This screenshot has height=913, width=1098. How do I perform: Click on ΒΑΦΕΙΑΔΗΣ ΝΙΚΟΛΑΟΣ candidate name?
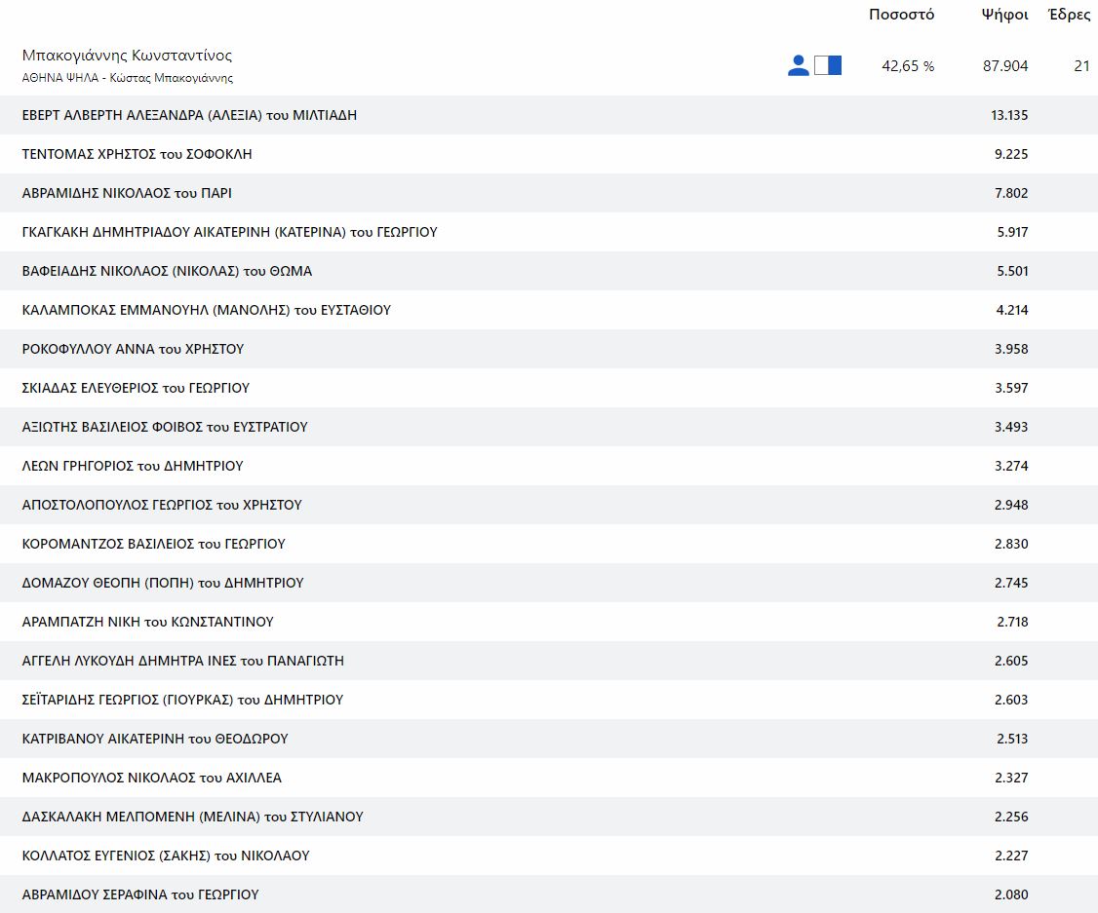point(167,271)
